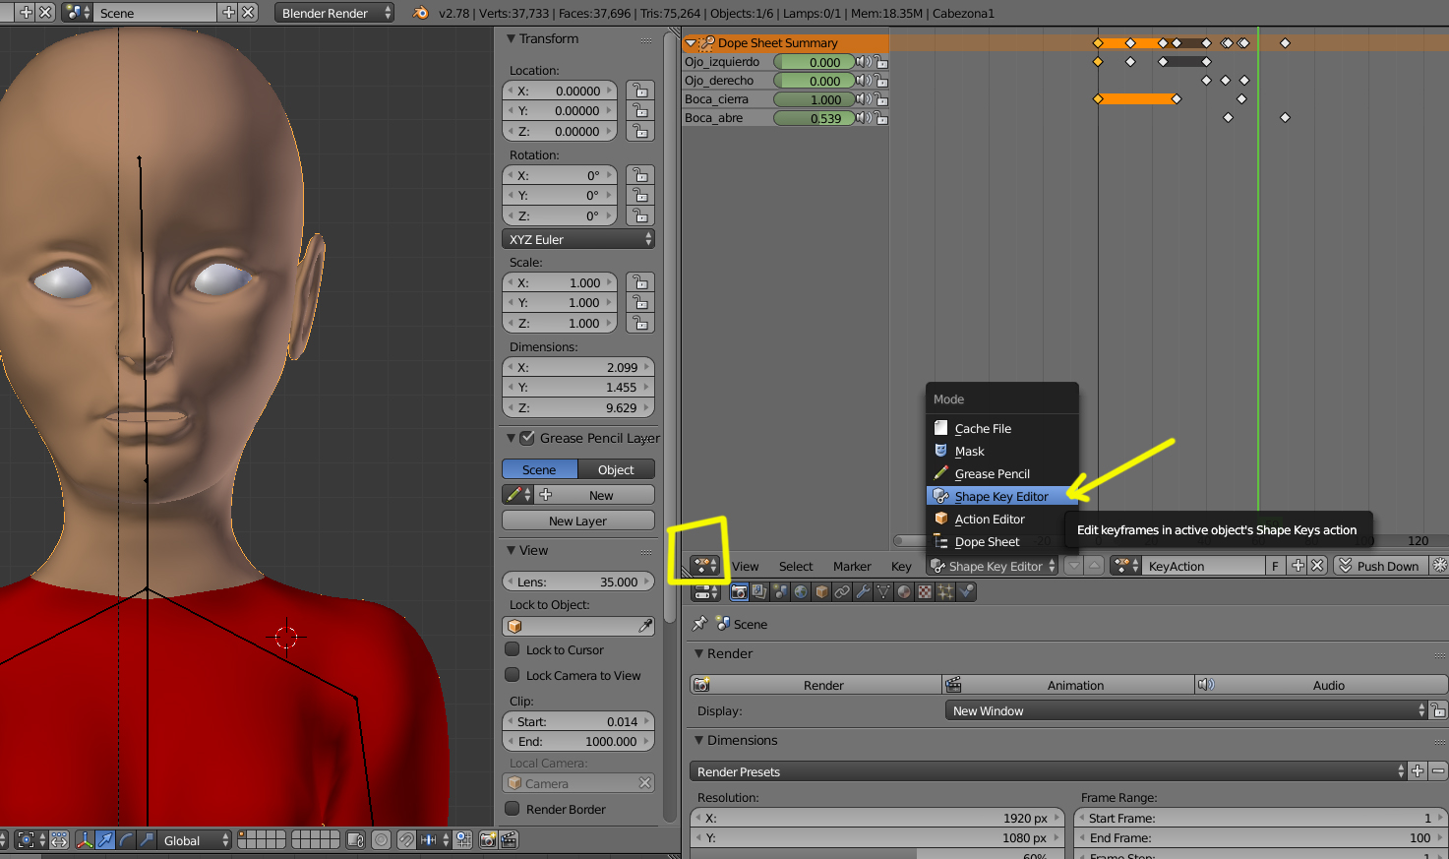This screenshot has height=859, width=1449.
Task: Open Physics properties icon
Action: coord(966,591)
